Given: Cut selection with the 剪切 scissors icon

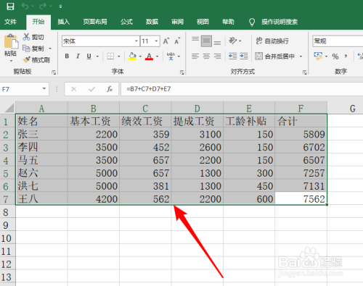Looking at the screenshot, I should click(x=26, y=37).
